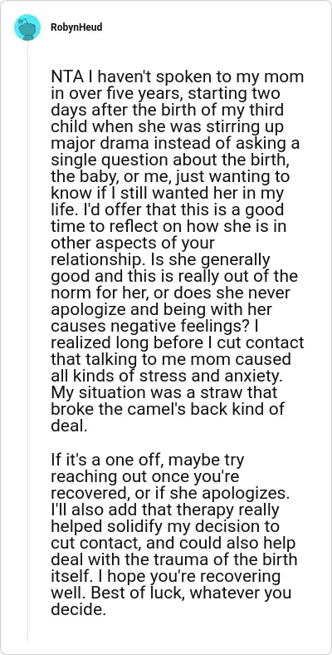Click the line starting 'relationship. Is she generally'
The width and height of the screenshot is (332, 655).
tap(160, 260)
